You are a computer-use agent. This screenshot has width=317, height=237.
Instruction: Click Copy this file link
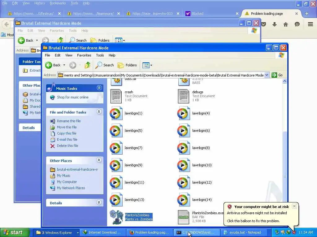[x=67, y=133]
